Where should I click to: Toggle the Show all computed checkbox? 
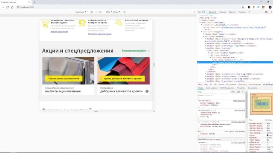(x=266, y=120)
